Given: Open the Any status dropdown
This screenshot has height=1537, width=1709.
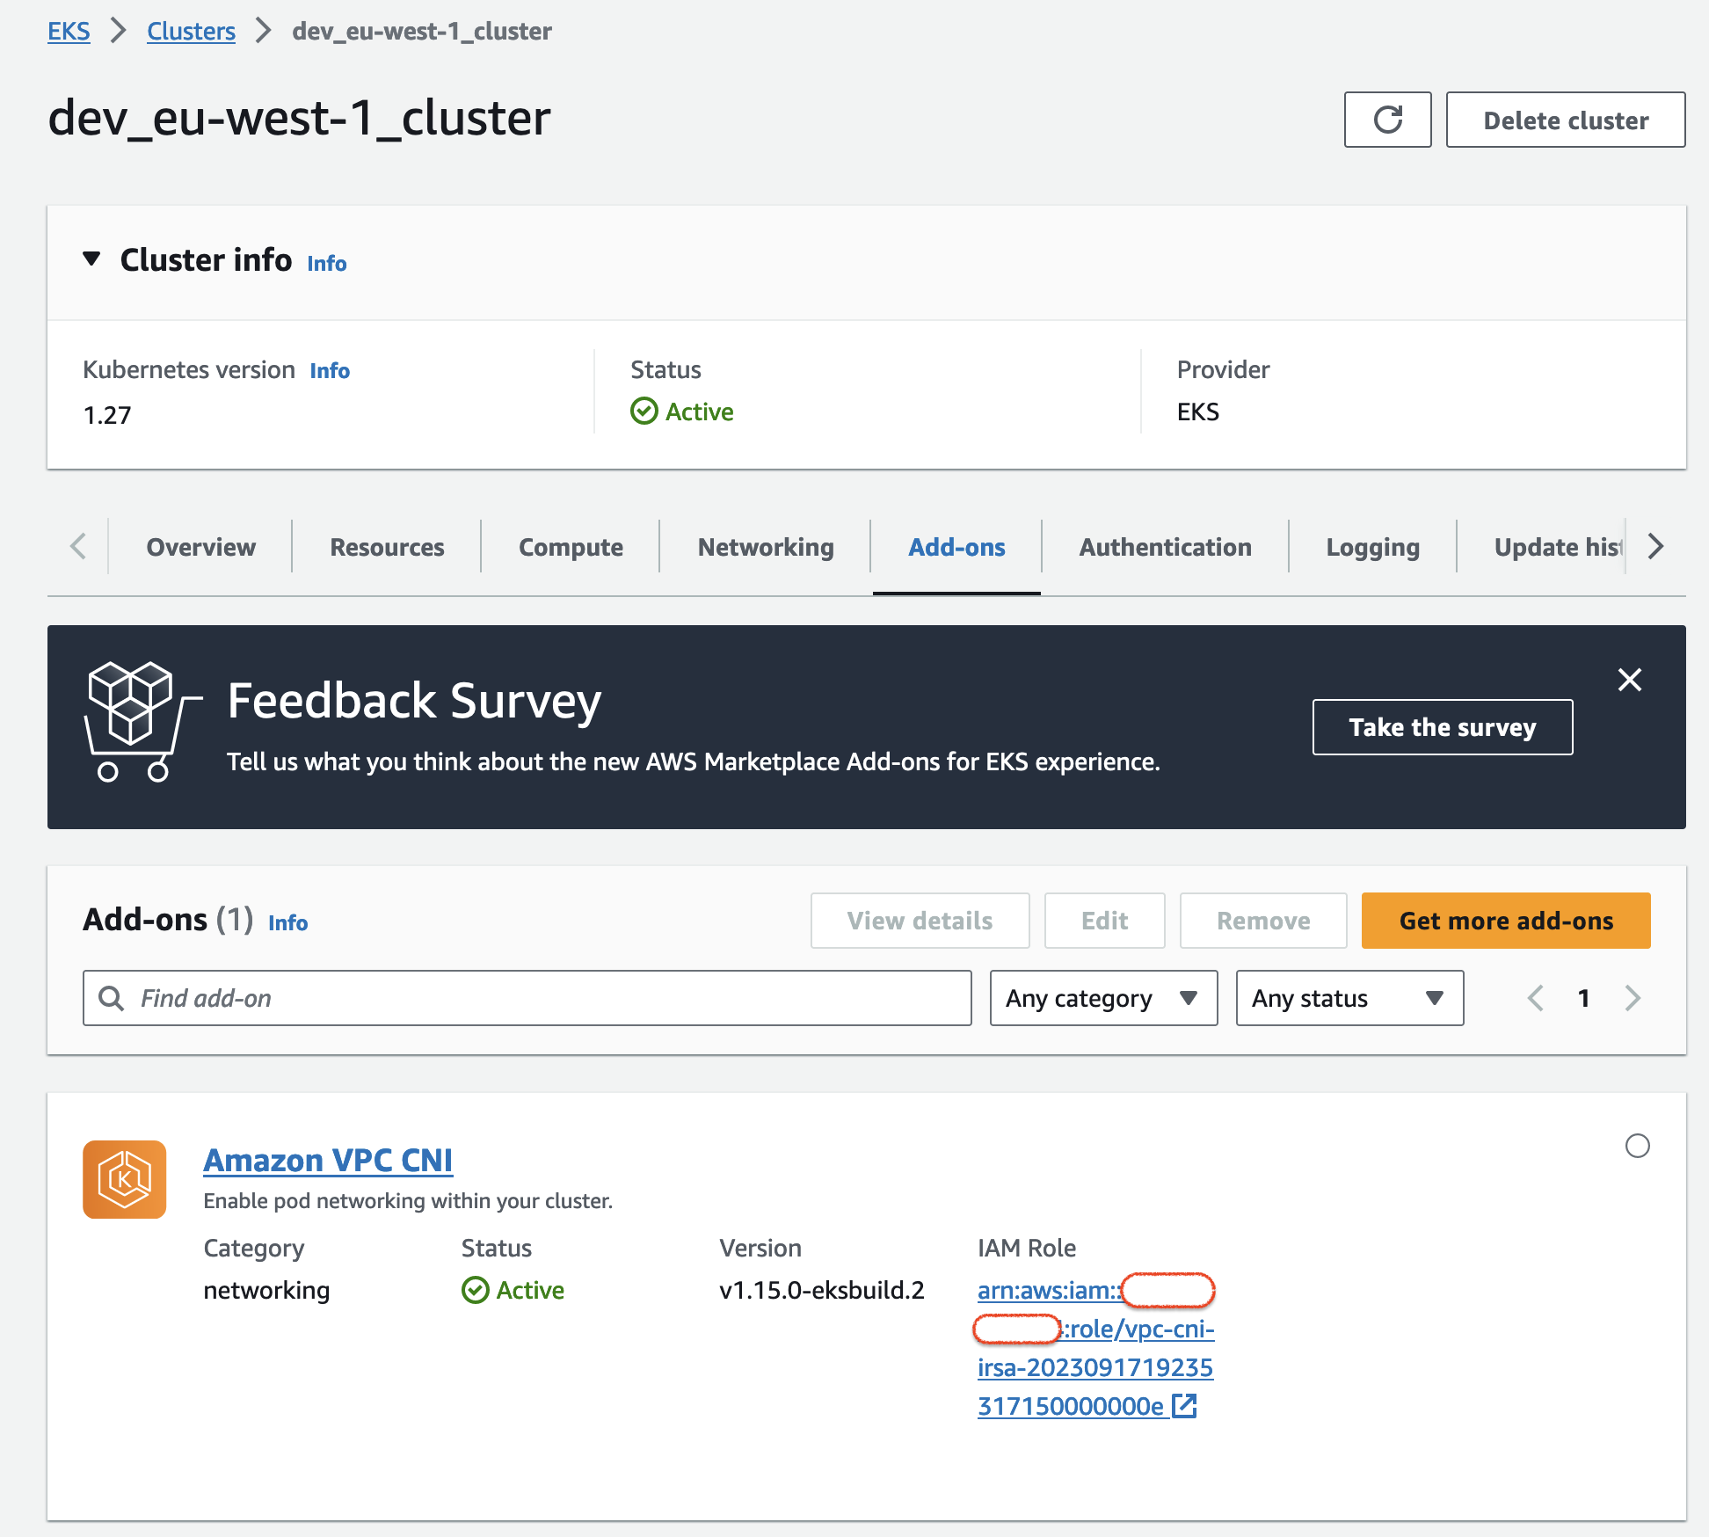Looking at the screenshot, I should pyautogui.click(x=1349, y=998).
